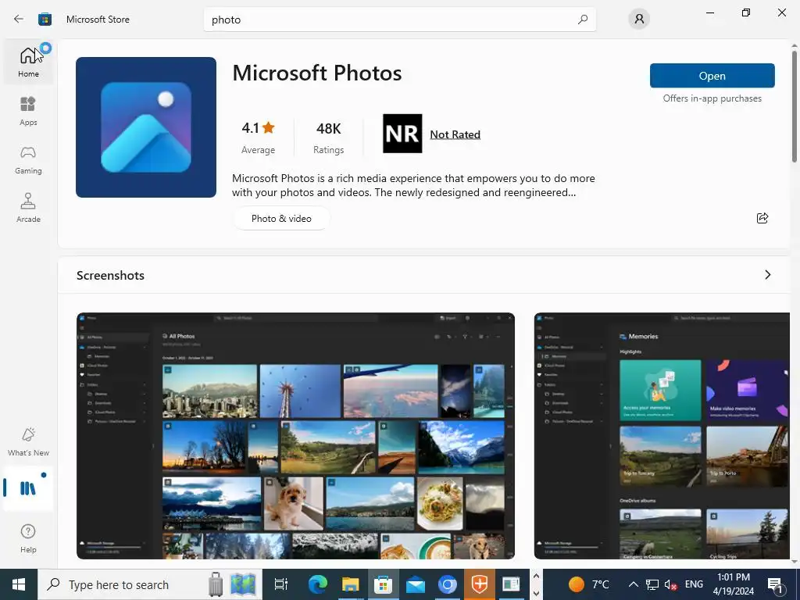The image size is (800, 600).
Task: Click the Not Rated link
Action: tap(455, 134)
